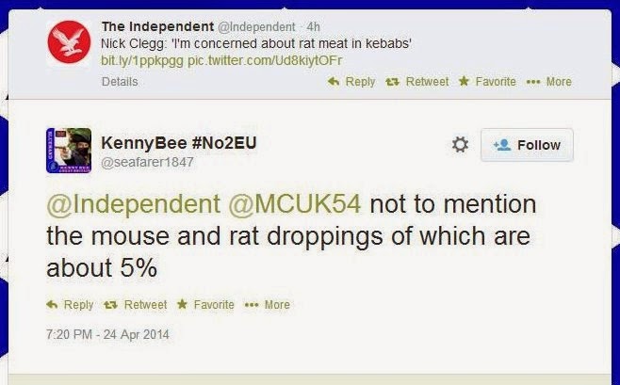Open the @seafarer1847 handle

(x=148, y=162)
